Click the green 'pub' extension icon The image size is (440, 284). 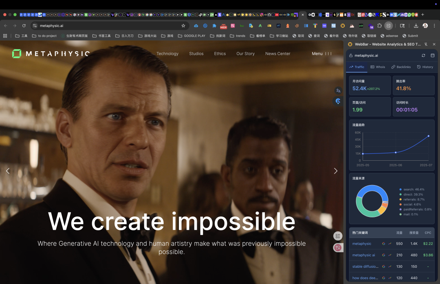tap(361, 26)
